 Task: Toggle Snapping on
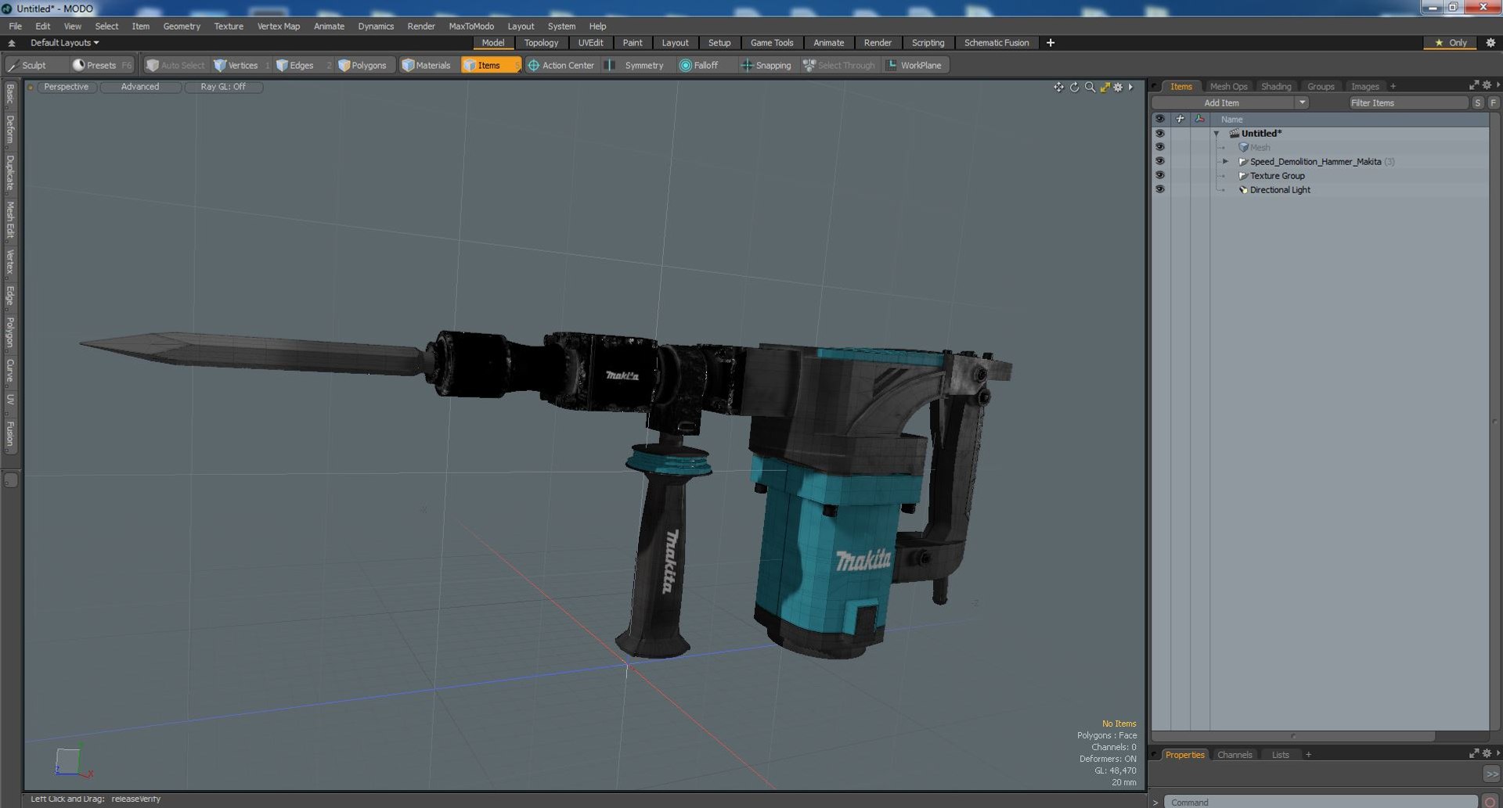coord(766,65)
